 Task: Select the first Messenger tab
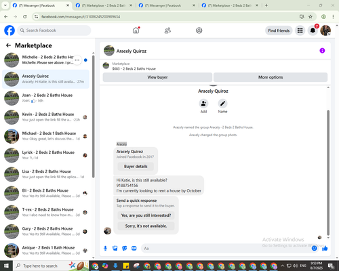point(41,5)
